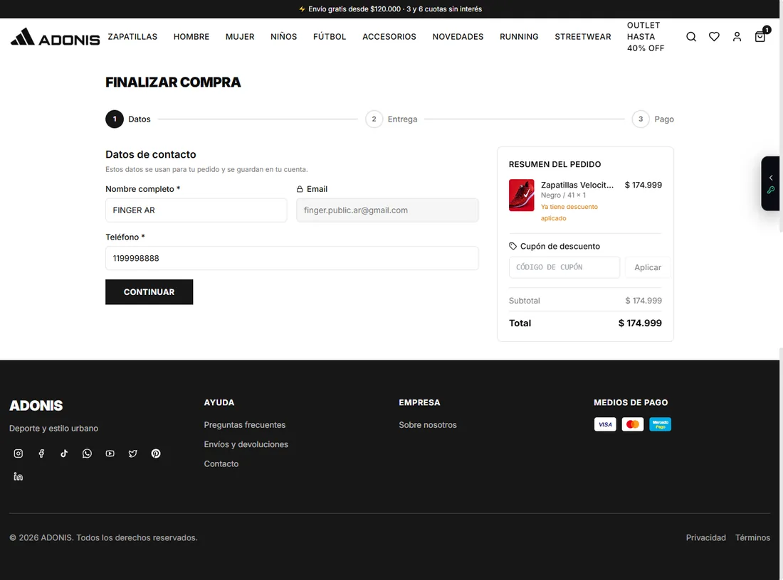Image resolution: width=783 pixels, height=580 pixels.
Task: Open the ACCESORIOS menu
Action: (x=389, y=36)
